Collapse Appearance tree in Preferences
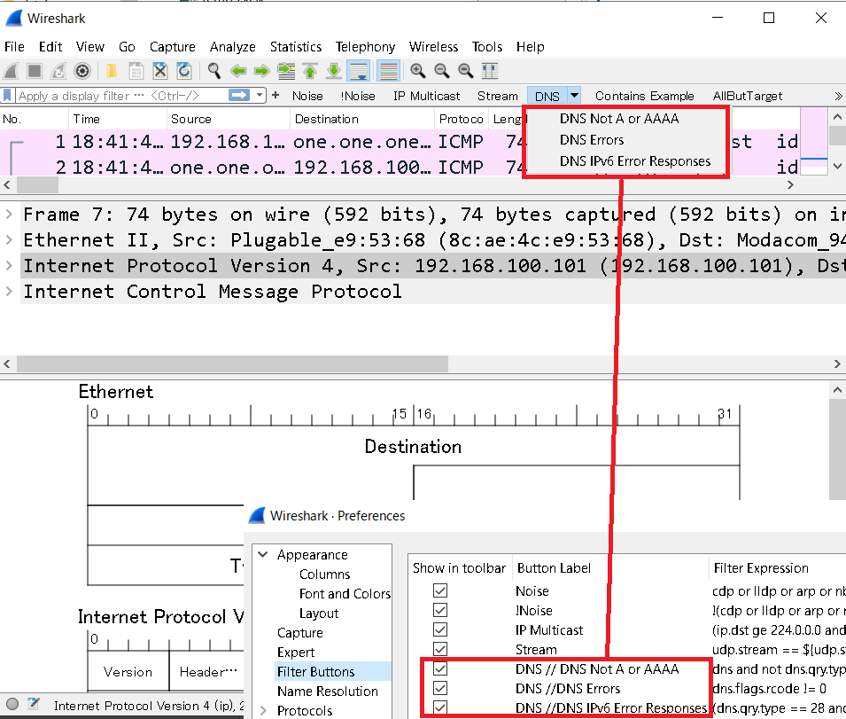846x719 pixels. pyautogui.click(x=263, y=554)
